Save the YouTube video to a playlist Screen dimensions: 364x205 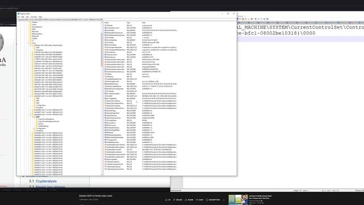[200, 200]
